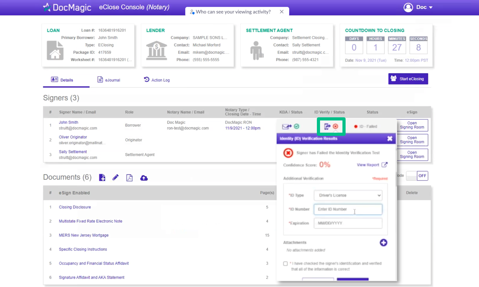Click the Loan house document icon
The width and height of the screenshot is (479, 287).
(x=55, y=51)
